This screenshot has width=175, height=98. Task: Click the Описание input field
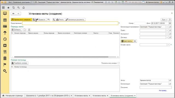[156, 87]
